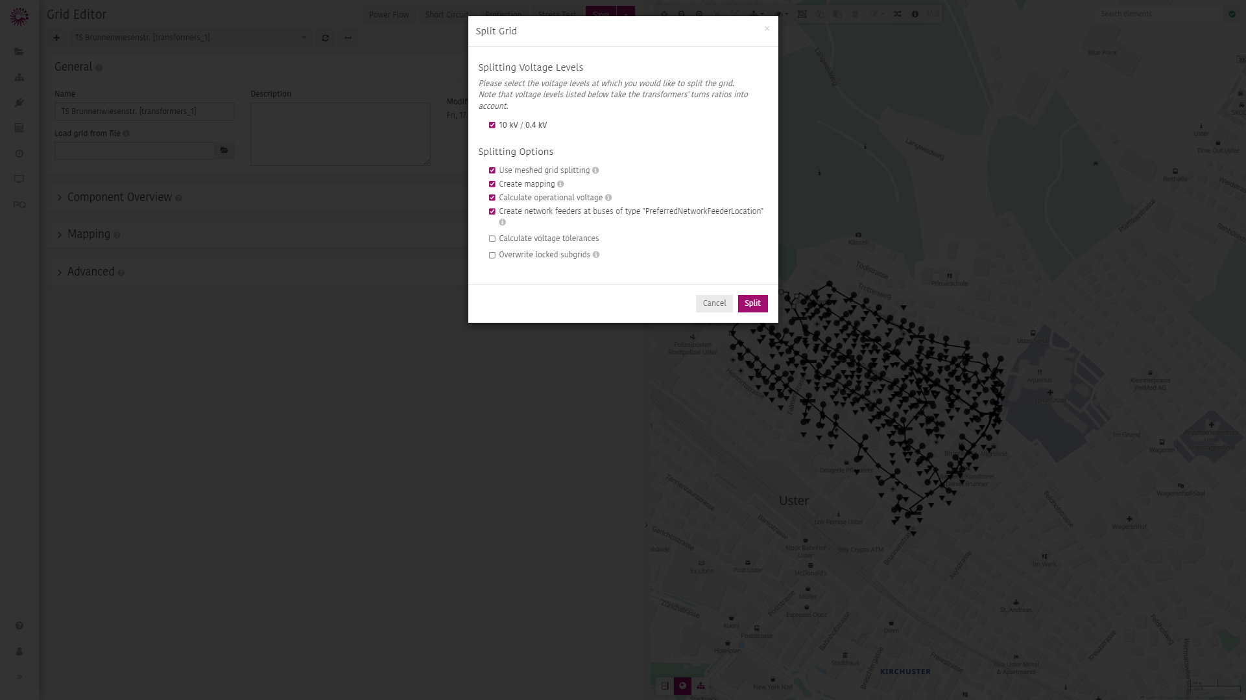Click the info icon next to Create mapping
Image resolution: width=1246 pixels, height=700 pixels.
click(560, 184)
